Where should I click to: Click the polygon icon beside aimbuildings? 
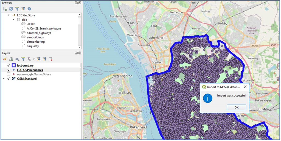pos(23,37)
